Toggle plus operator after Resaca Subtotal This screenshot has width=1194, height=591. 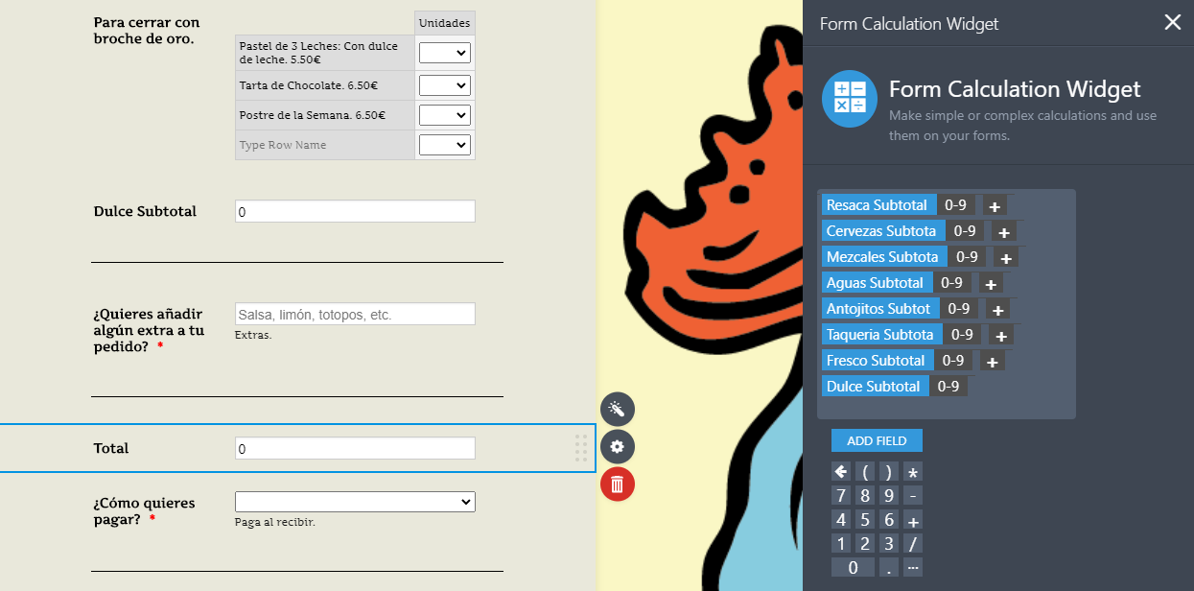click(x=994, y=206)
